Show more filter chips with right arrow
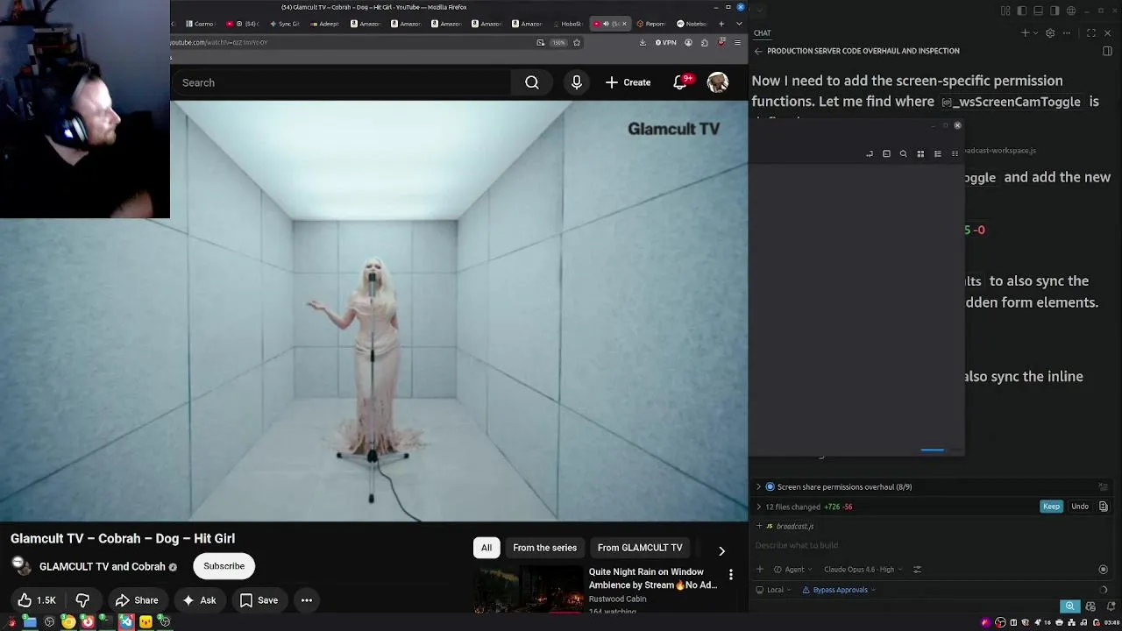Image resolution: width=1122 pixels, height=631 pixels. tap(721, 551)
